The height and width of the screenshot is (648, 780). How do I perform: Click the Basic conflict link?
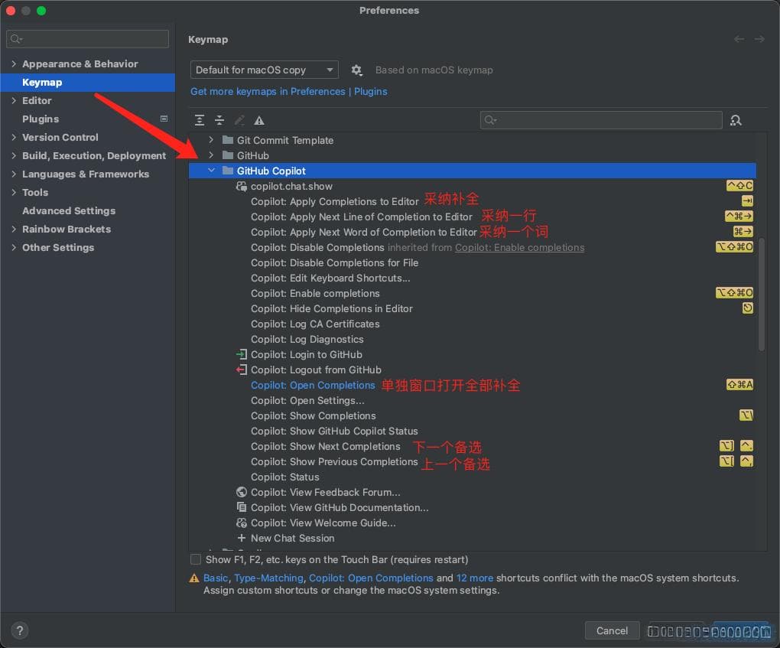click(216, 578)
